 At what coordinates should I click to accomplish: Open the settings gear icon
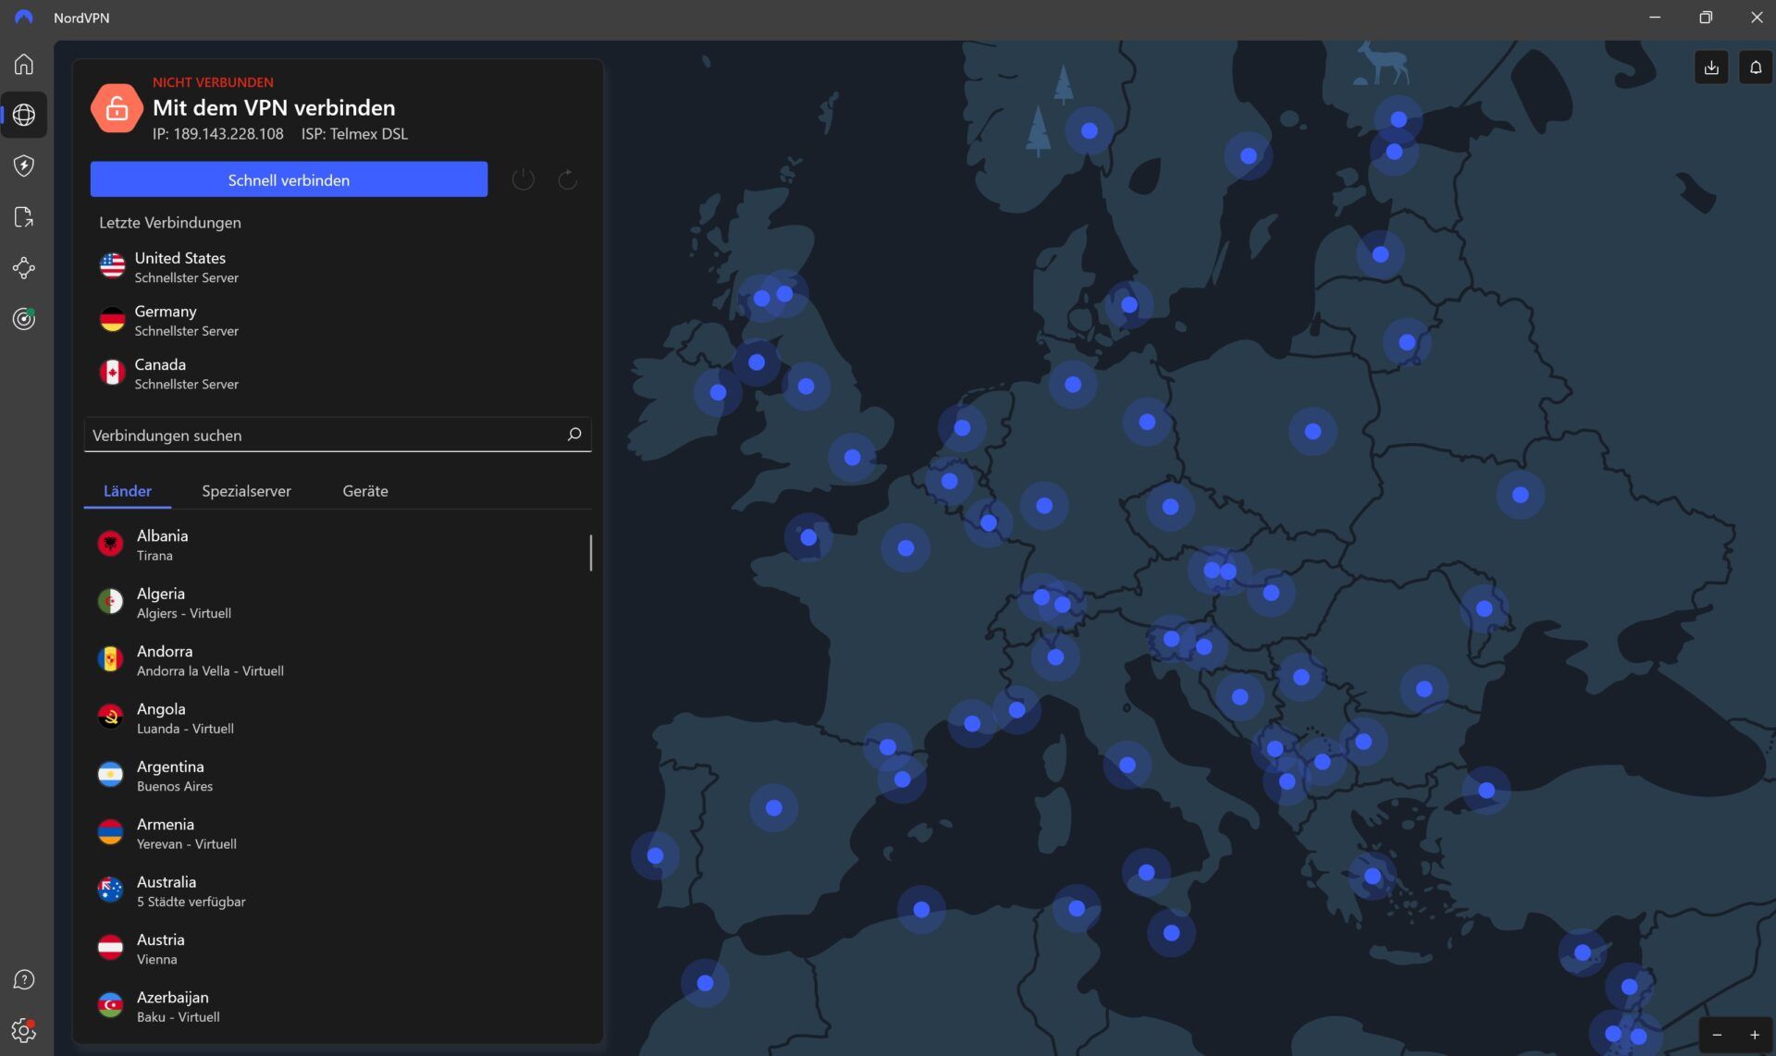coord(24,1030)
